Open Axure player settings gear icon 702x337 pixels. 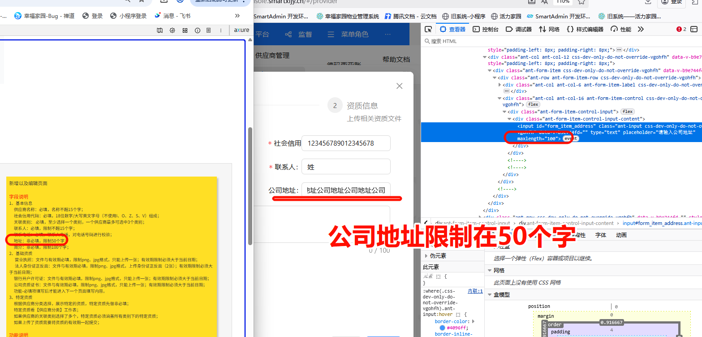pyautogui.click(x=172, y=30)
